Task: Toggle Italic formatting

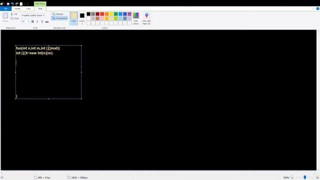Action: (x=37, y=21)
